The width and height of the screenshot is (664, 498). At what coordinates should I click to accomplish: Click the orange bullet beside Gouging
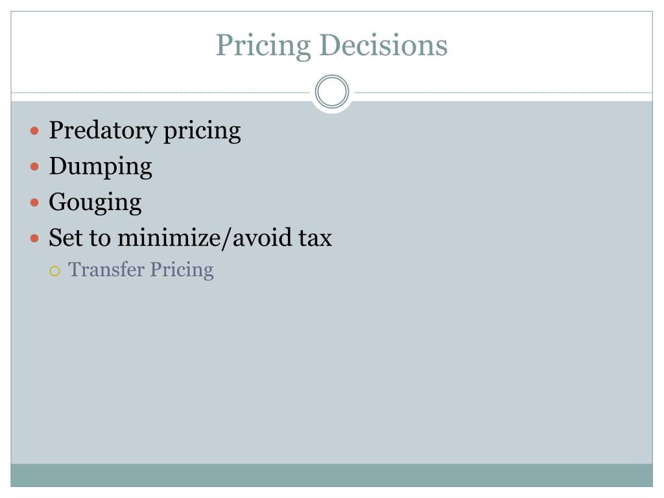[35, 202]
